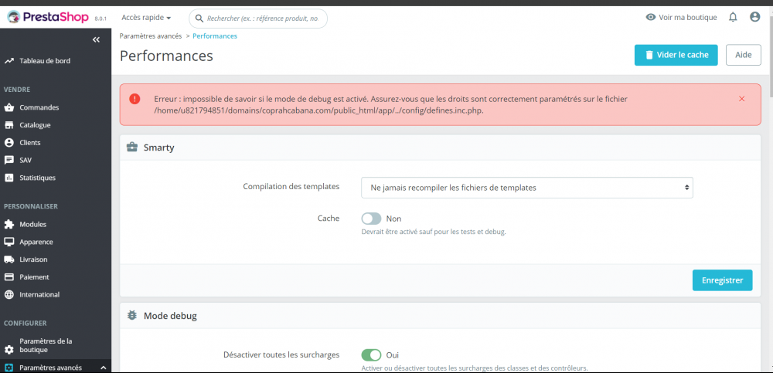This screenshot has height=373, width=773.
Task: Collapse the sidebar with double-chevron icon
Action: (x=96, y=40)
